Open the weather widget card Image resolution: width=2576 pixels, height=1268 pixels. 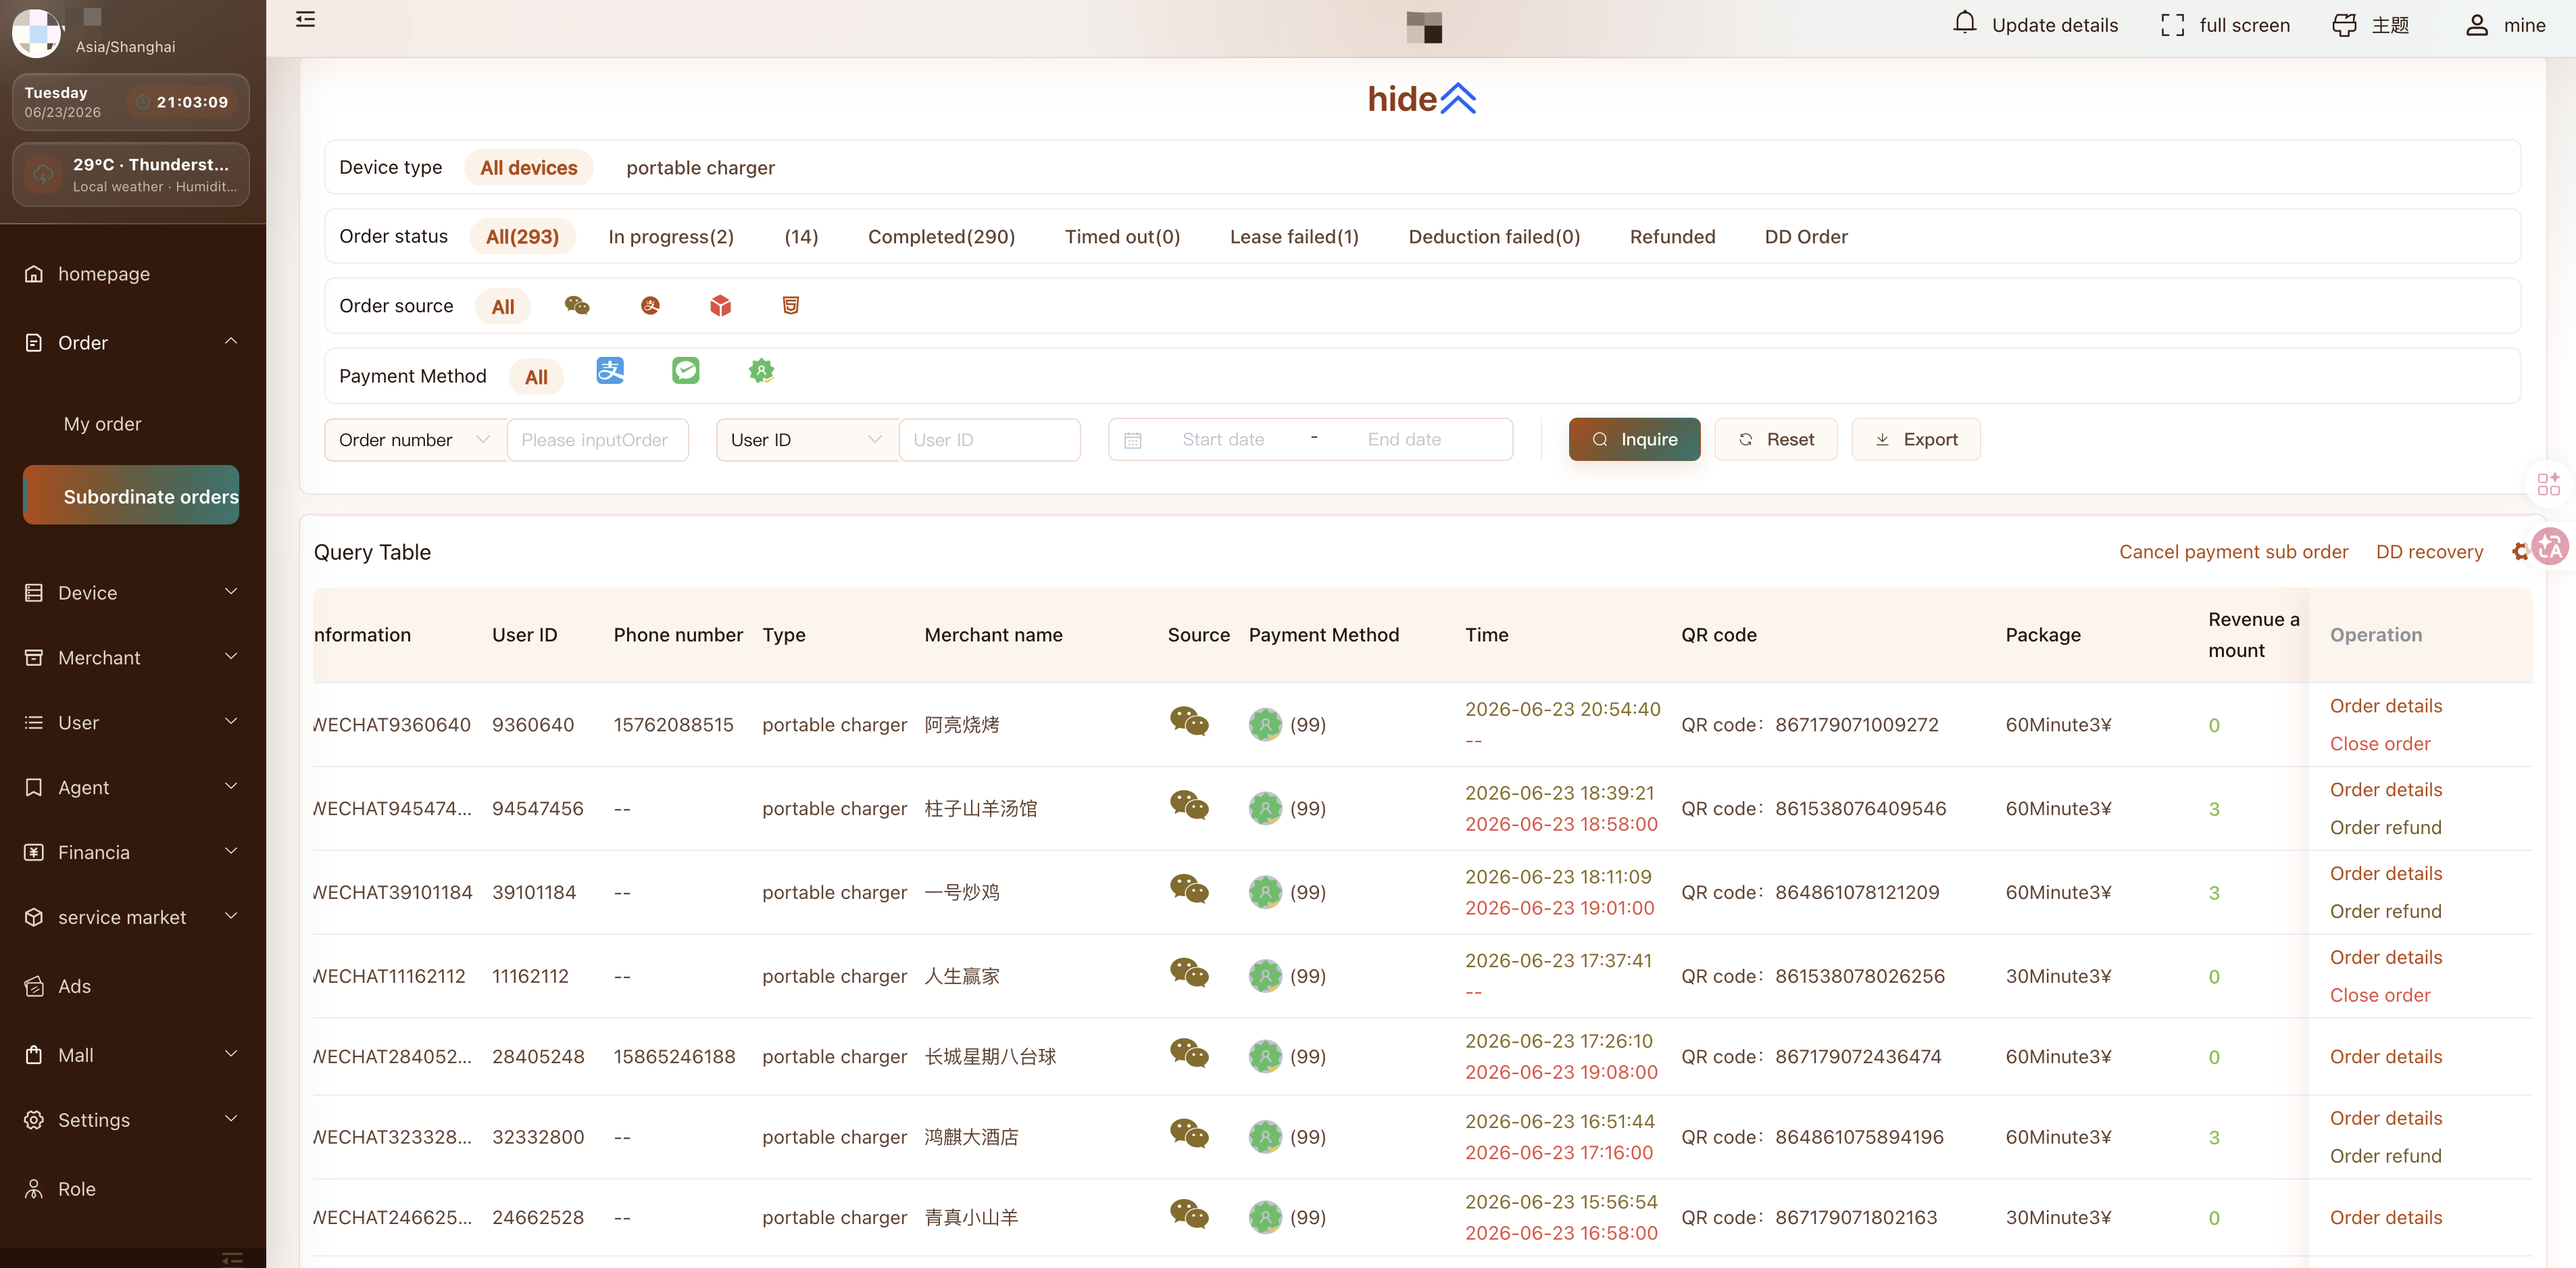click(131, 175)
